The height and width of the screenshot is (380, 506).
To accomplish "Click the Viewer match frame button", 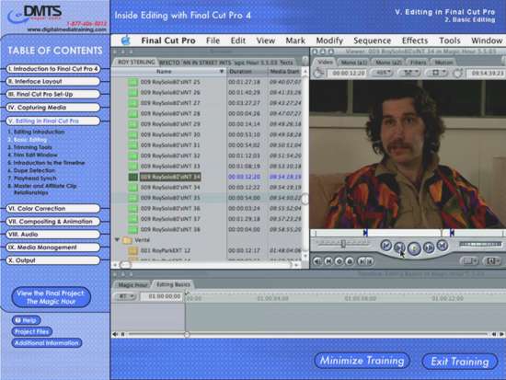I will click(317, 261).
